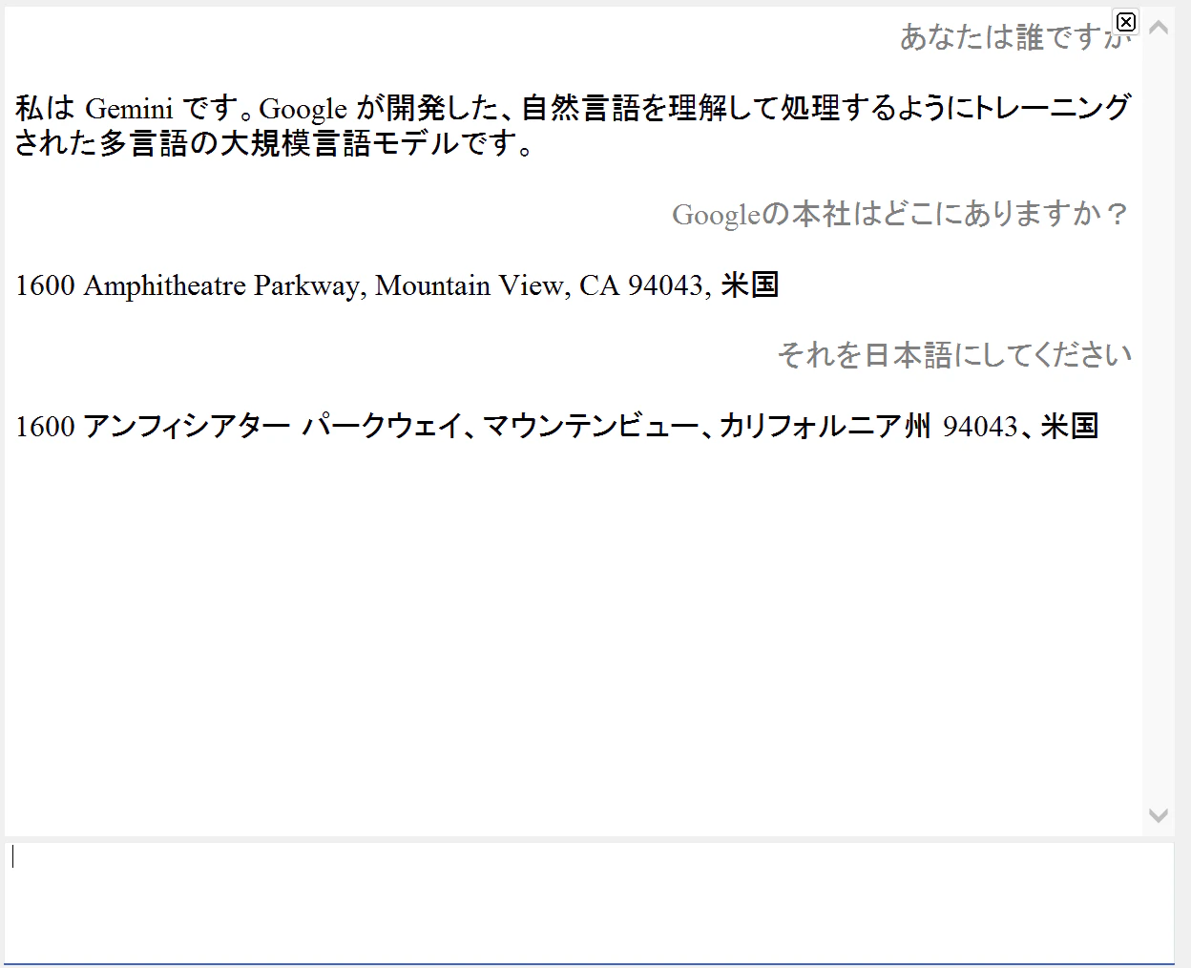This screenshot has width=1191, height=968.
Task: Click the scrollbar track between the chevrons
Action: [x=1160, y=420]
